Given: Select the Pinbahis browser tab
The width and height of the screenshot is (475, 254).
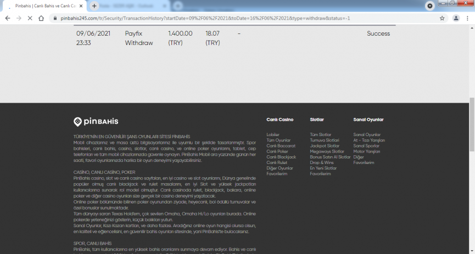Looking at the screenshot, I should (46, 5).
